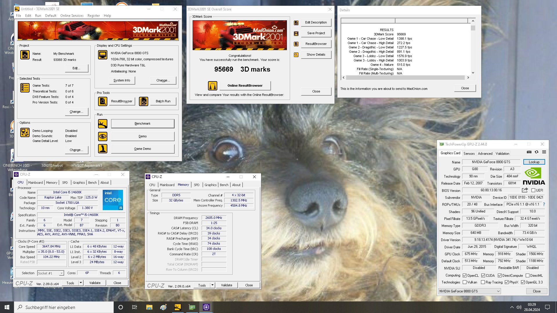This screenshot has width=557, height=313.
Task: Click the Benchmark car icon in Run section
Action: click(102, 124)
